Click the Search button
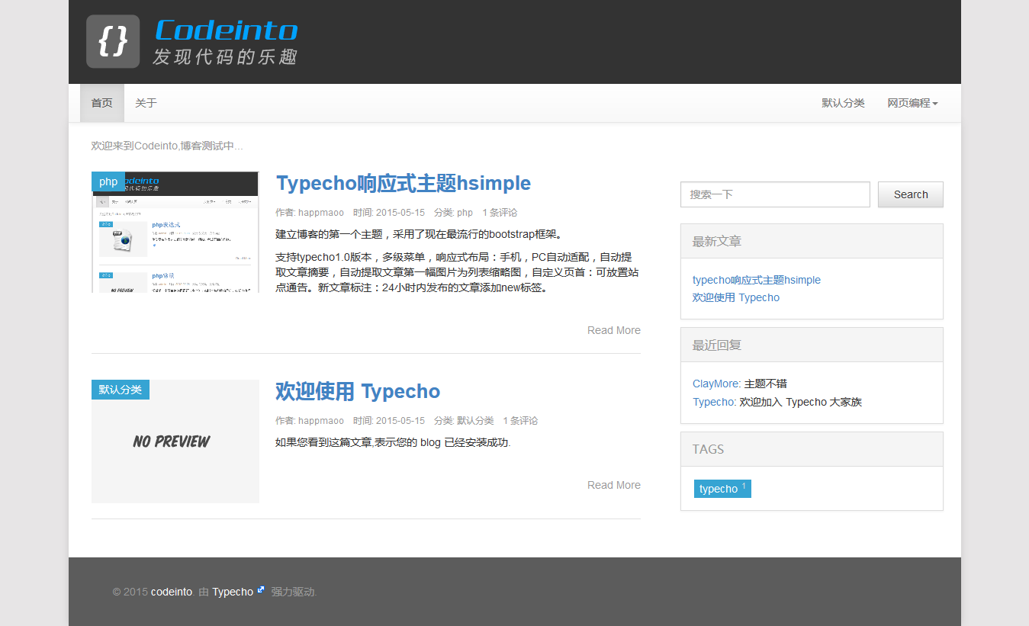1029x626 pixels. (x=911, y=194)
